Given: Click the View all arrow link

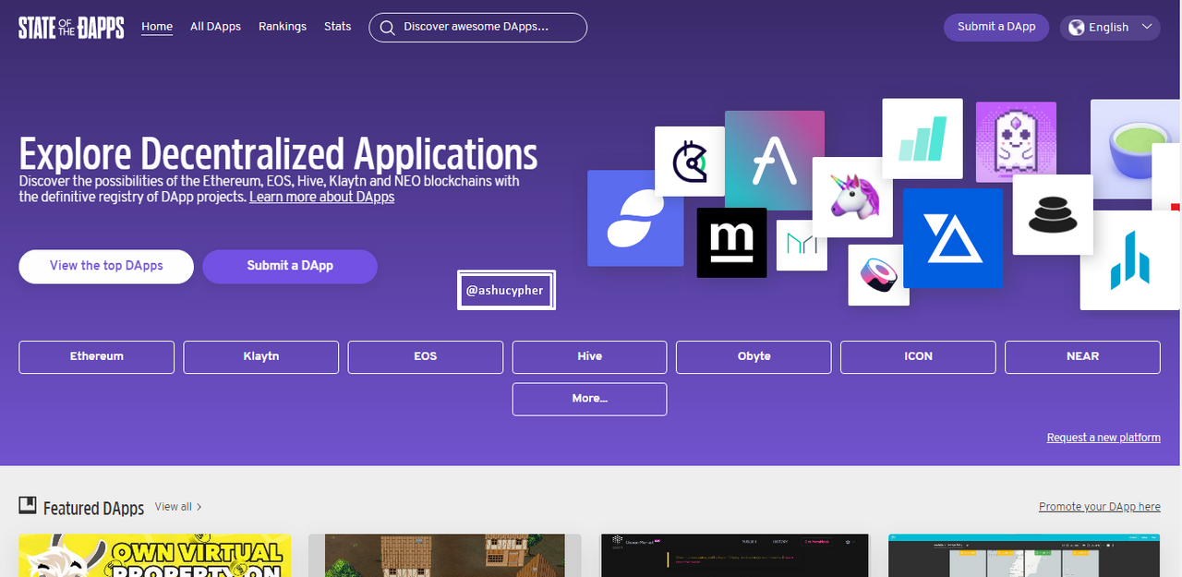Looking at the screenshot, I should 178,507.
